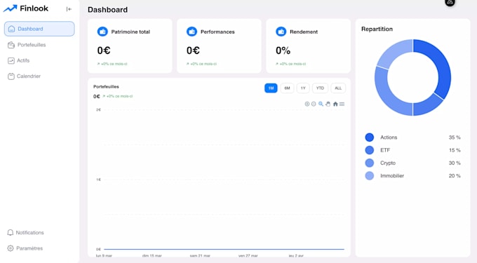Click the Crypto legend label
This screenshot has height=263, width=477.
click(388, 163)
